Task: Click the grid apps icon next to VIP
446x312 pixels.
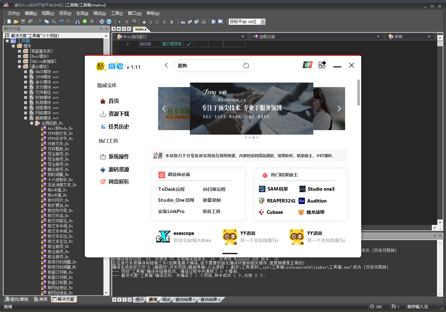Action: point(322,65)
